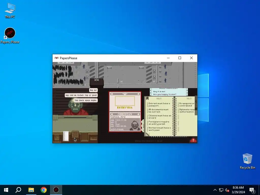Click the name "Costava, Jorji" on the passport
Image resolution: width=260 pixels, height=195 pixels.
tap(118, 117)
